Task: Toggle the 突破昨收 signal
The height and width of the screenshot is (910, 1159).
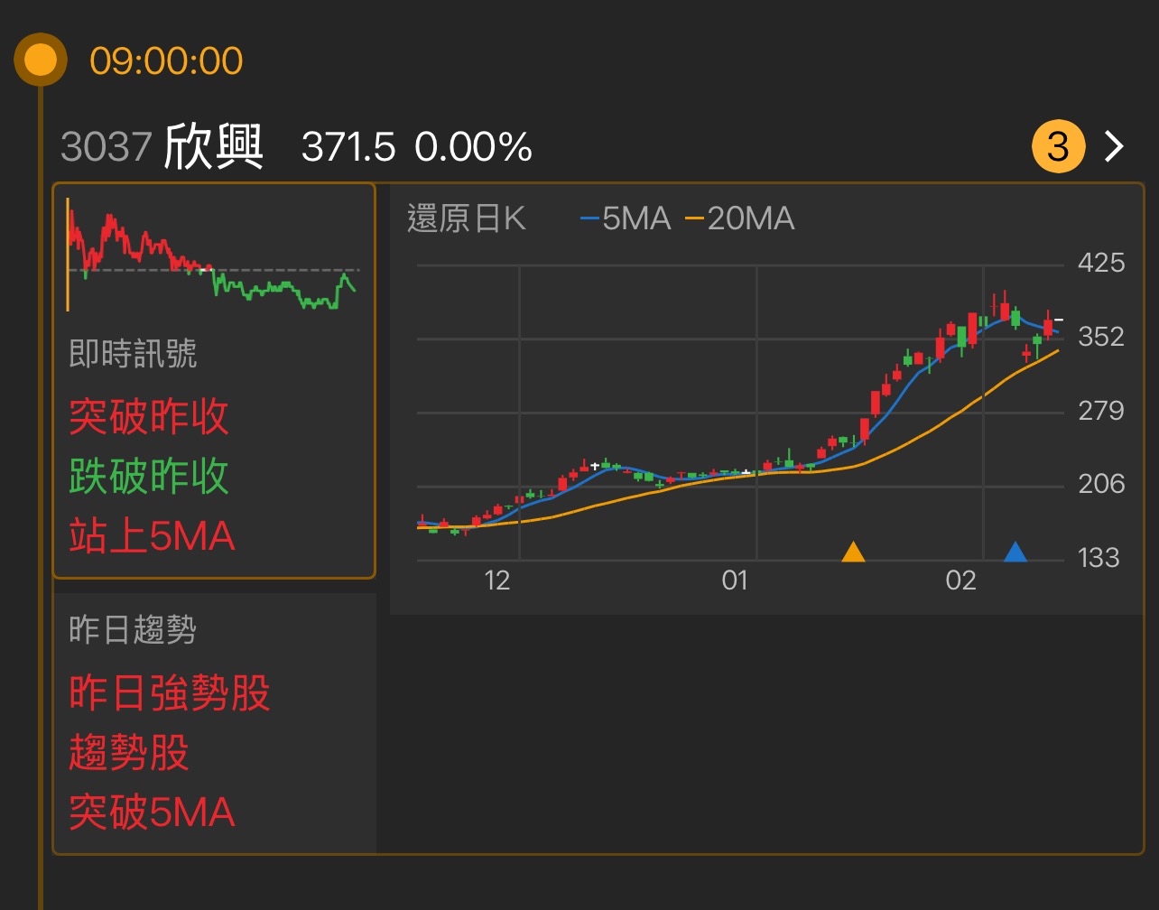Action: click(149, 416)
